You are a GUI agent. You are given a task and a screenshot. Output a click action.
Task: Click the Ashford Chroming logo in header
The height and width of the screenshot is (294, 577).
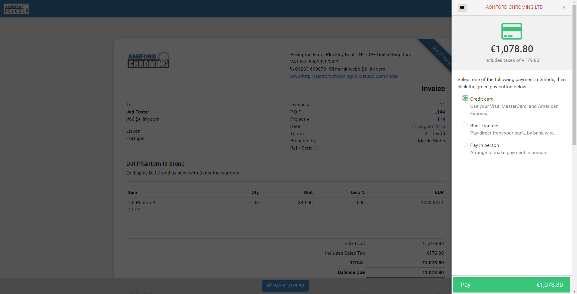[17, 9]
